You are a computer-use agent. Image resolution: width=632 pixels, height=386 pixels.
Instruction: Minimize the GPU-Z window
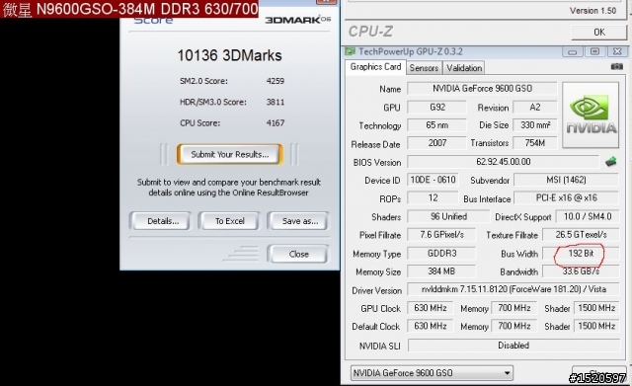point(573,51)
